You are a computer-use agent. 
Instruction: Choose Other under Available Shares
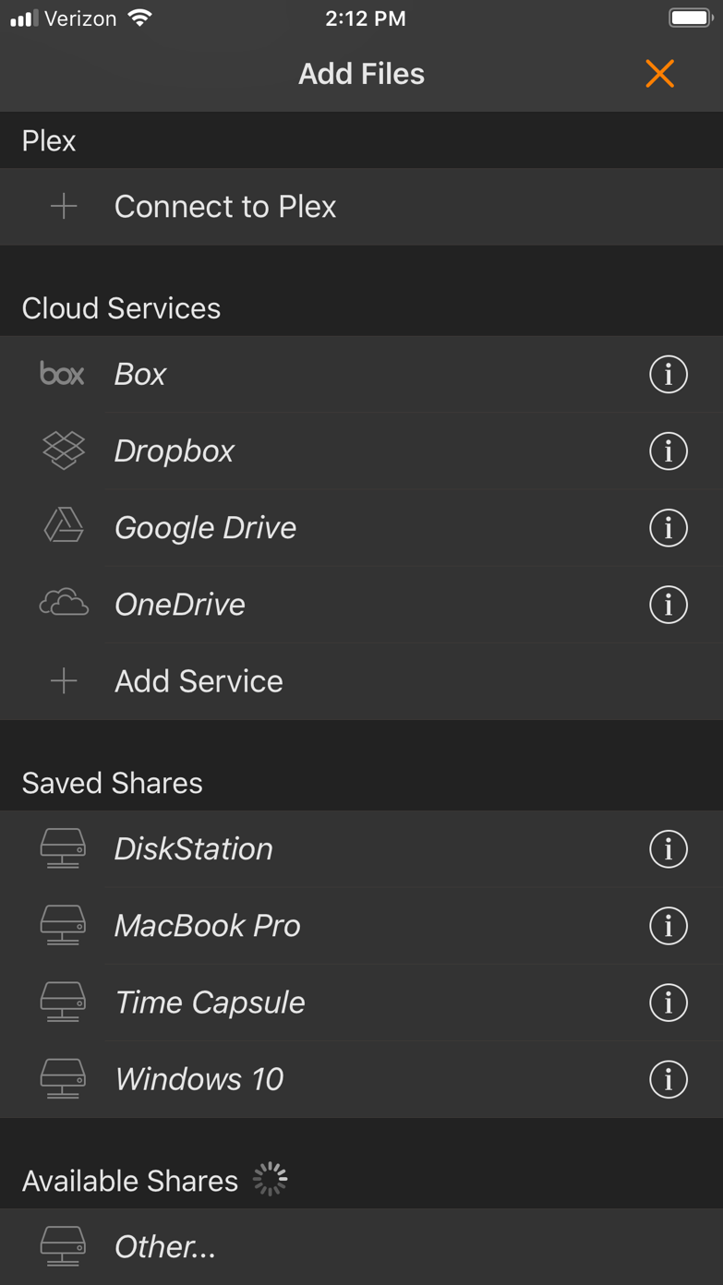coord(165,1247)
